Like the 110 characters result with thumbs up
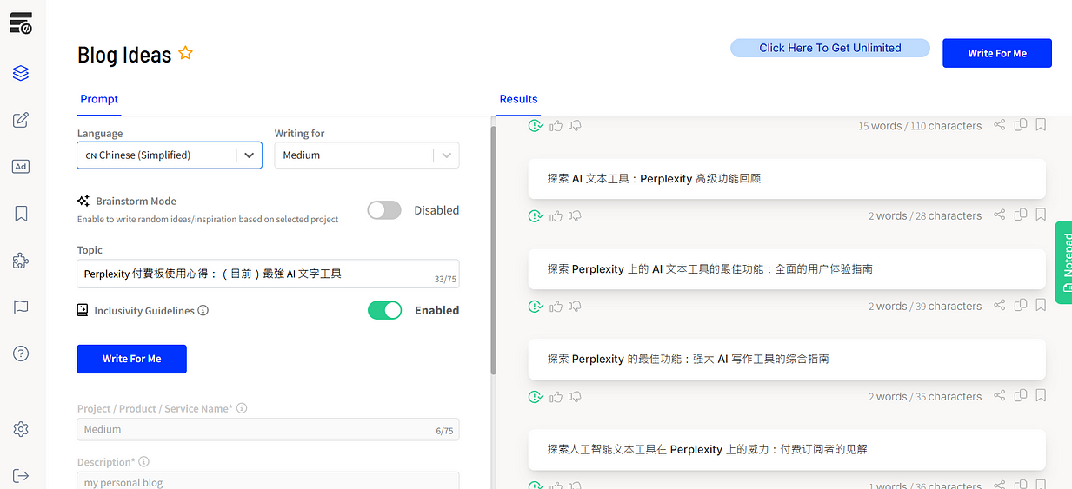The image size is (1072, 489). click(556, 126)
